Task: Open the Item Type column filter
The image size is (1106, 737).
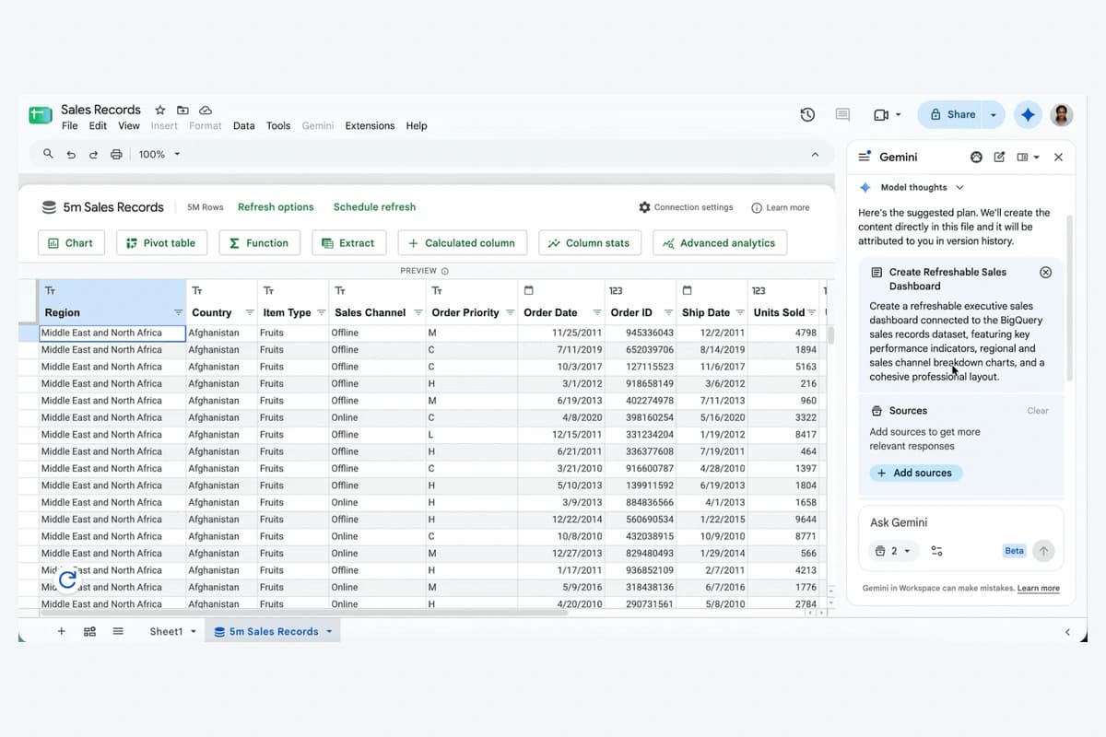Action: [x=322, y=313]
